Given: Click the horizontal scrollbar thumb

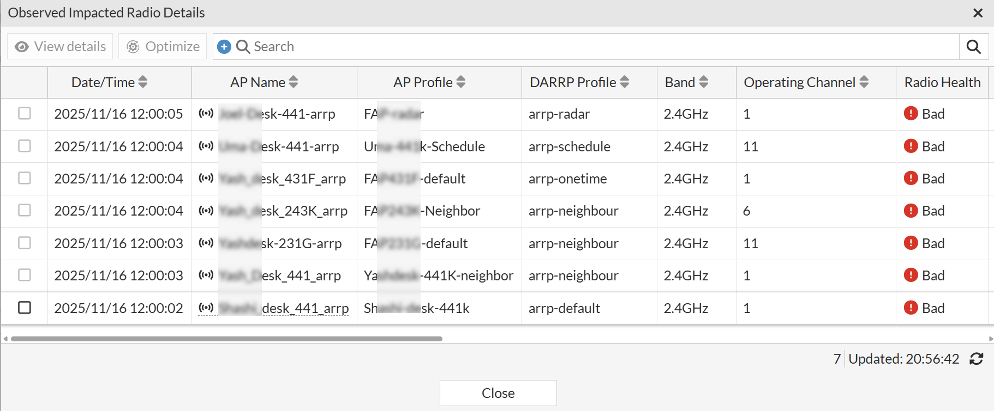Looking at the screenshot, I should 226,339.
